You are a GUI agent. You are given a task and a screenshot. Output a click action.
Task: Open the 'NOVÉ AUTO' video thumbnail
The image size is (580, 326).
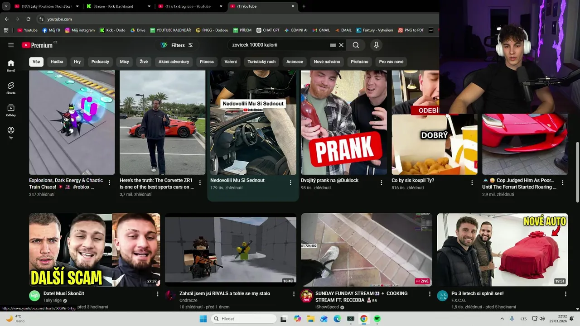503,249
